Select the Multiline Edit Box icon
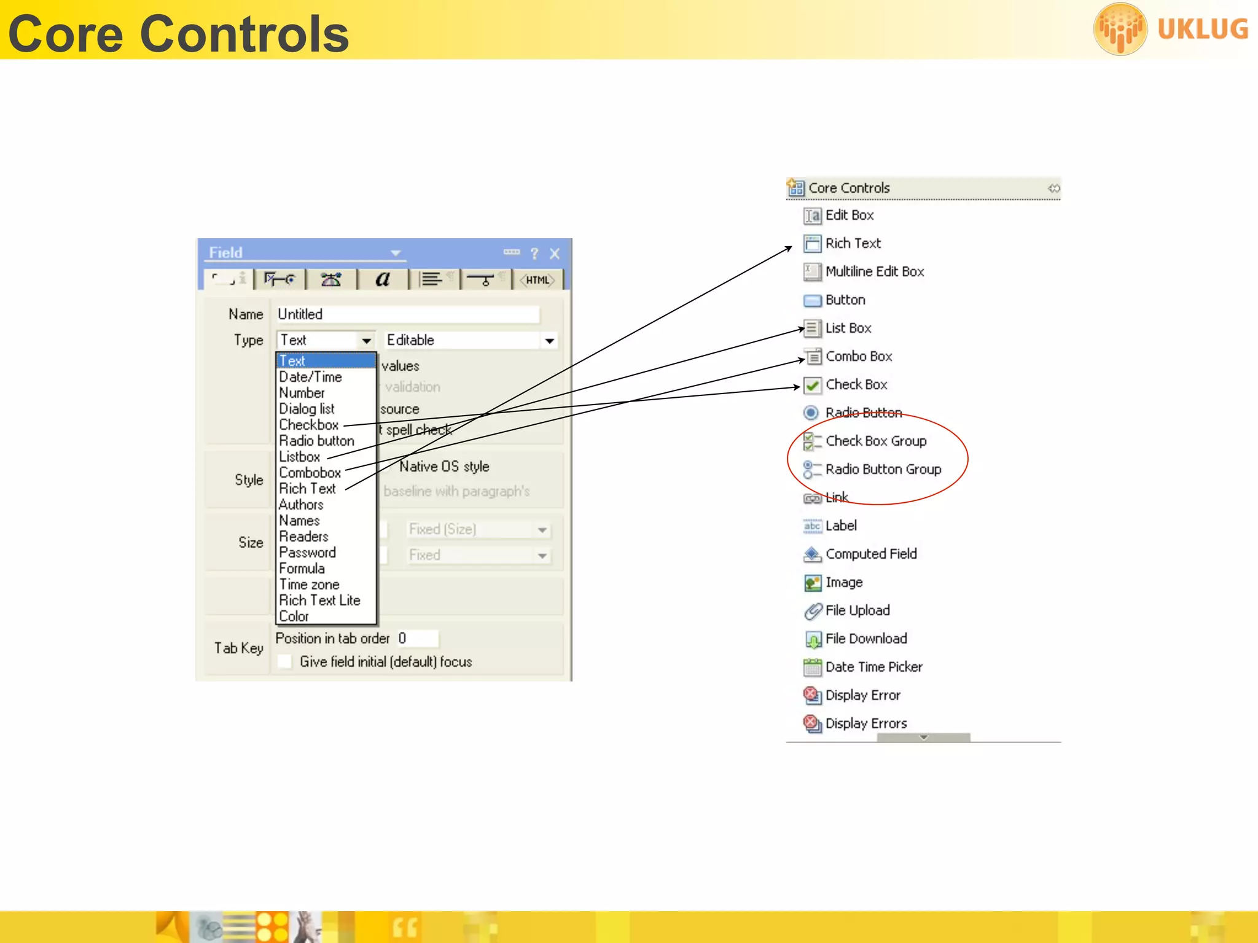 (x=812, y=272)
